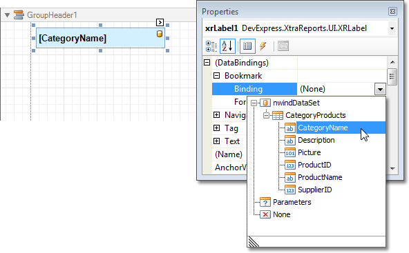Expand the Text property node
409x253 pixels.
(216, 141)
